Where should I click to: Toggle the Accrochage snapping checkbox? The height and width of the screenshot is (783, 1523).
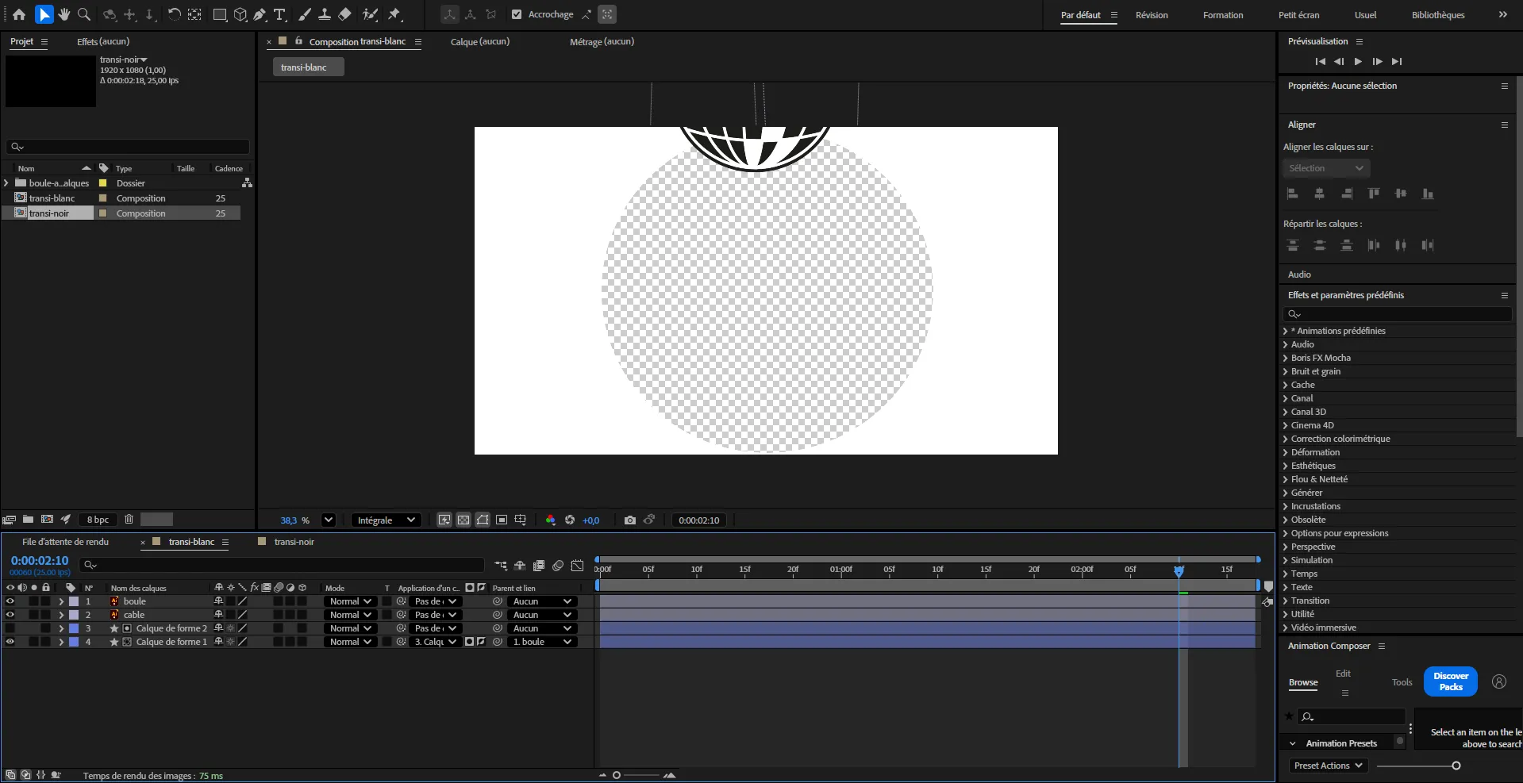[x=517, y=14]
